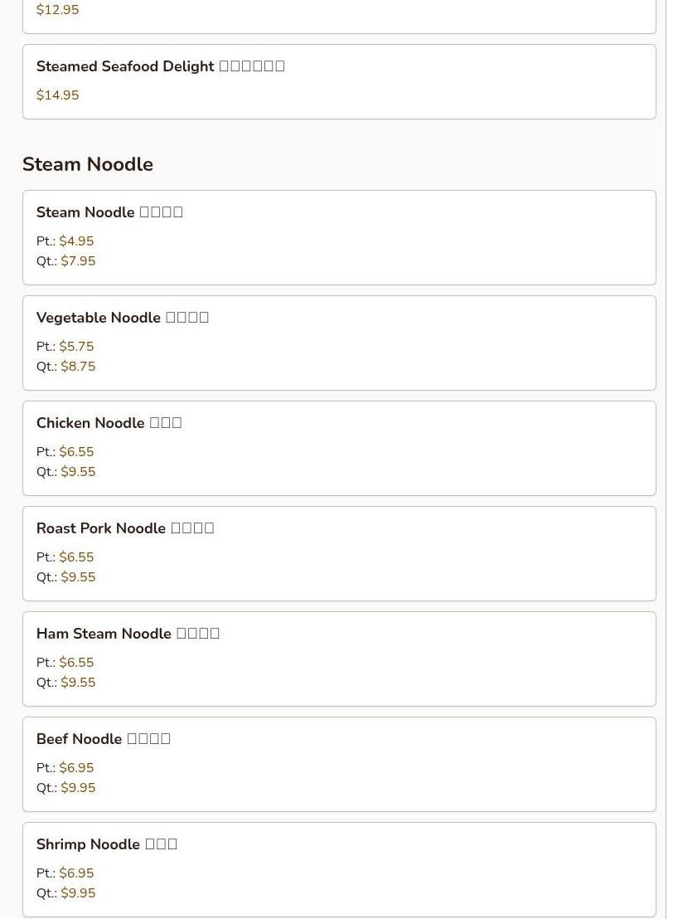
Task: Open the Chicken Noodle menu item
Action: pos(109,423)
